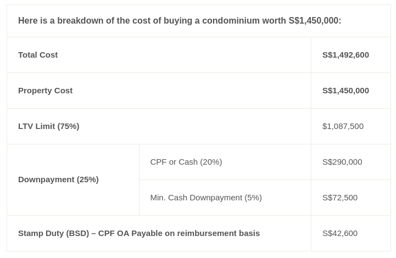Select the S$72,500 amount
This screenshot has height=258, width=396.
(340, 198)
